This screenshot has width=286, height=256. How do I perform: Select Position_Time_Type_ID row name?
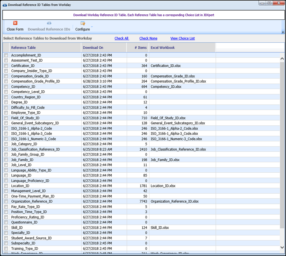pos(29,212)
